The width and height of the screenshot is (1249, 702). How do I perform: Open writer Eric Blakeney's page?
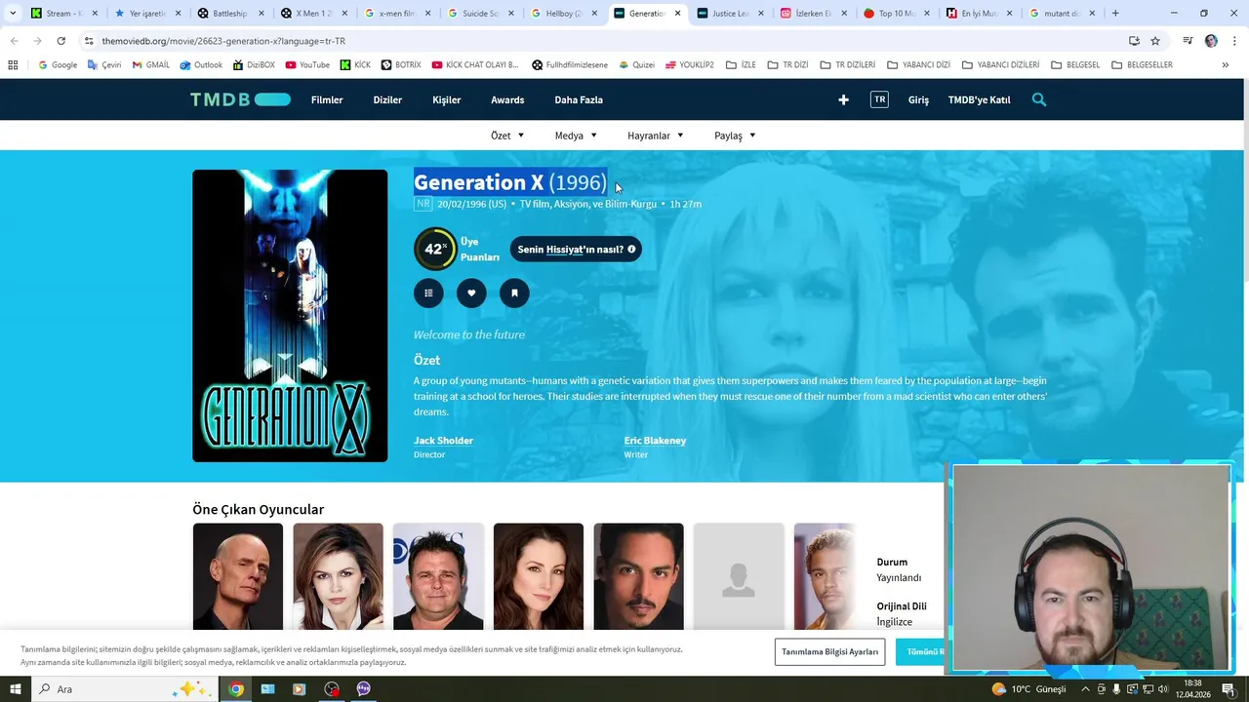[x=655, y=441]
